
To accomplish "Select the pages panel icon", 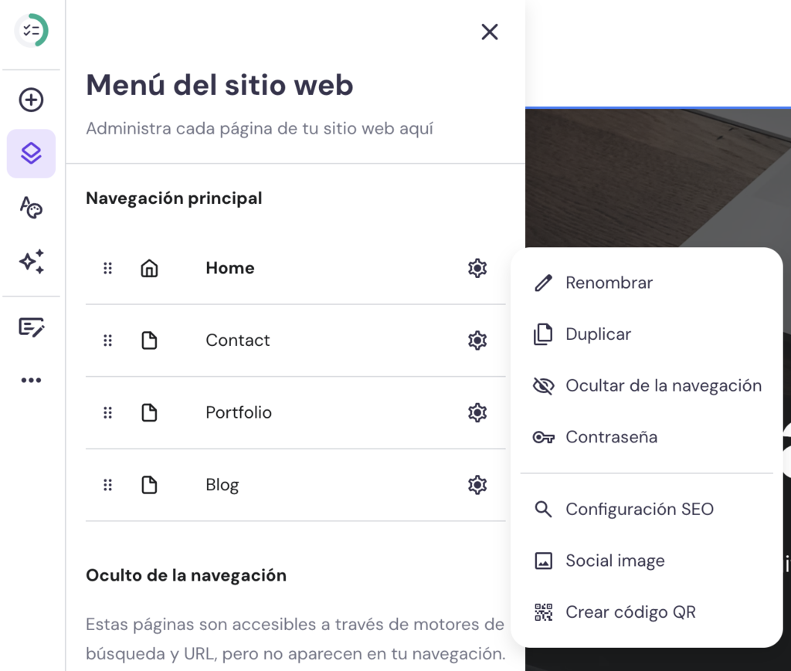I will pyautogui.click(x=31, y=153).
